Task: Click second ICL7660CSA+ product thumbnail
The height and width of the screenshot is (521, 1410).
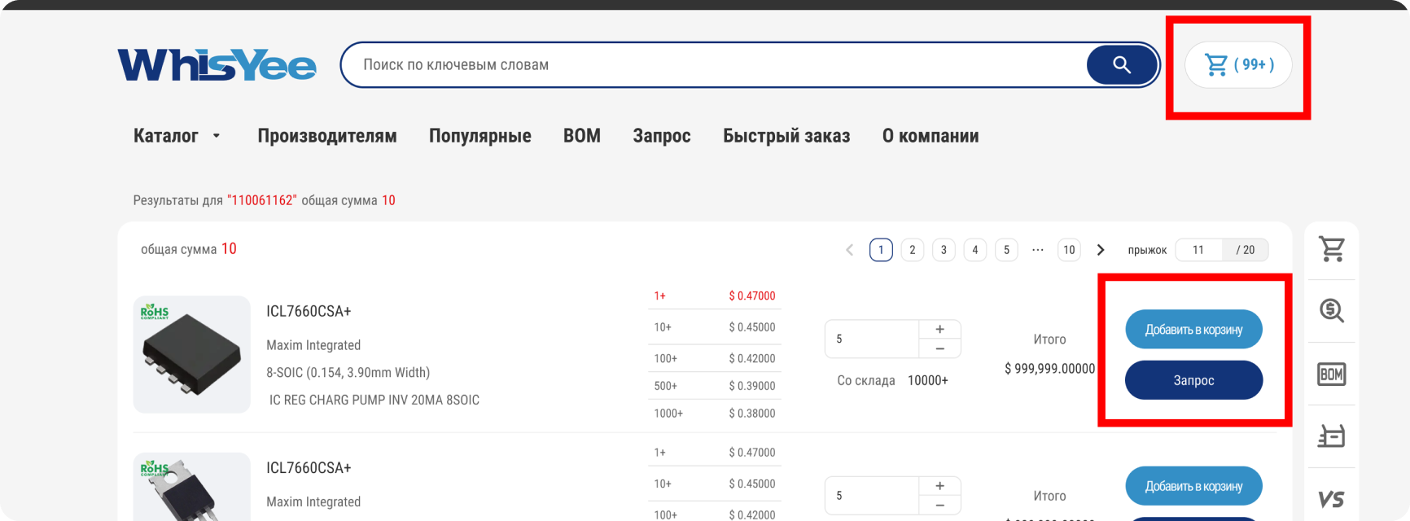Action: tap(192, 487)
